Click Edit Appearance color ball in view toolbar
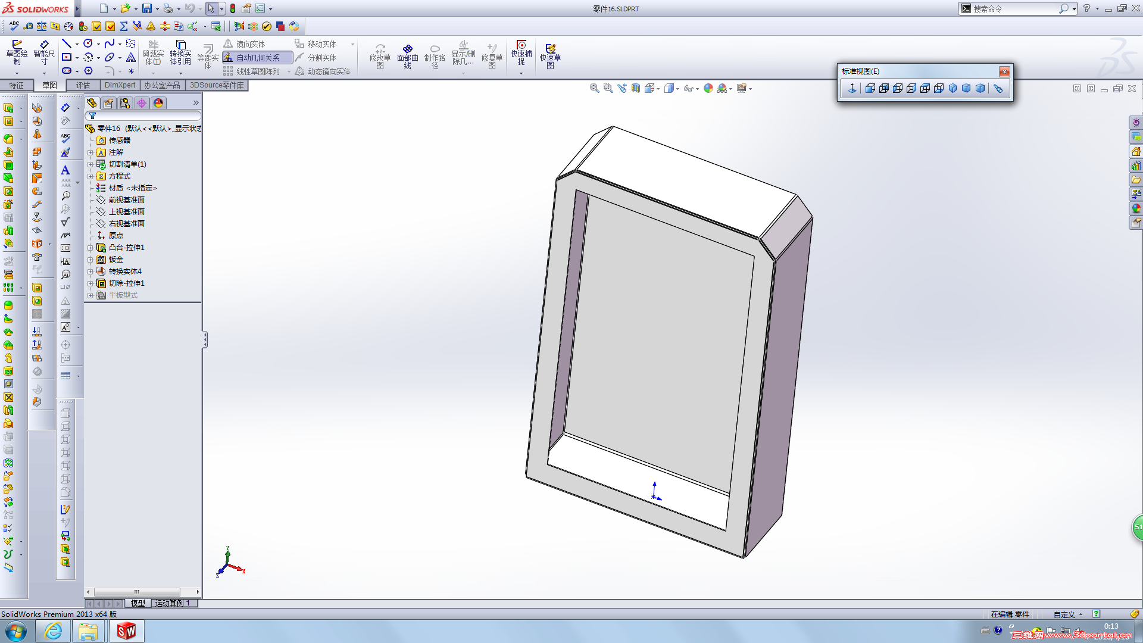This screenshot has height=643, width=1143. (x=708, y=88)
